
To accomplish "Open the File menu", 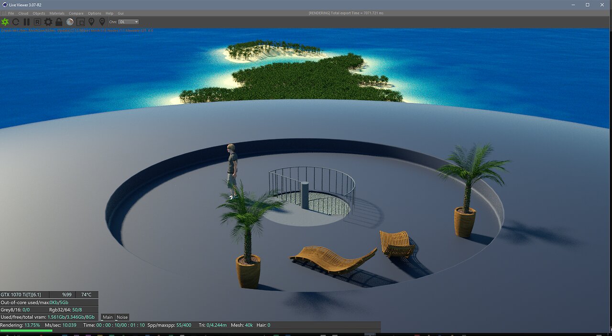I will click(11, 13).
